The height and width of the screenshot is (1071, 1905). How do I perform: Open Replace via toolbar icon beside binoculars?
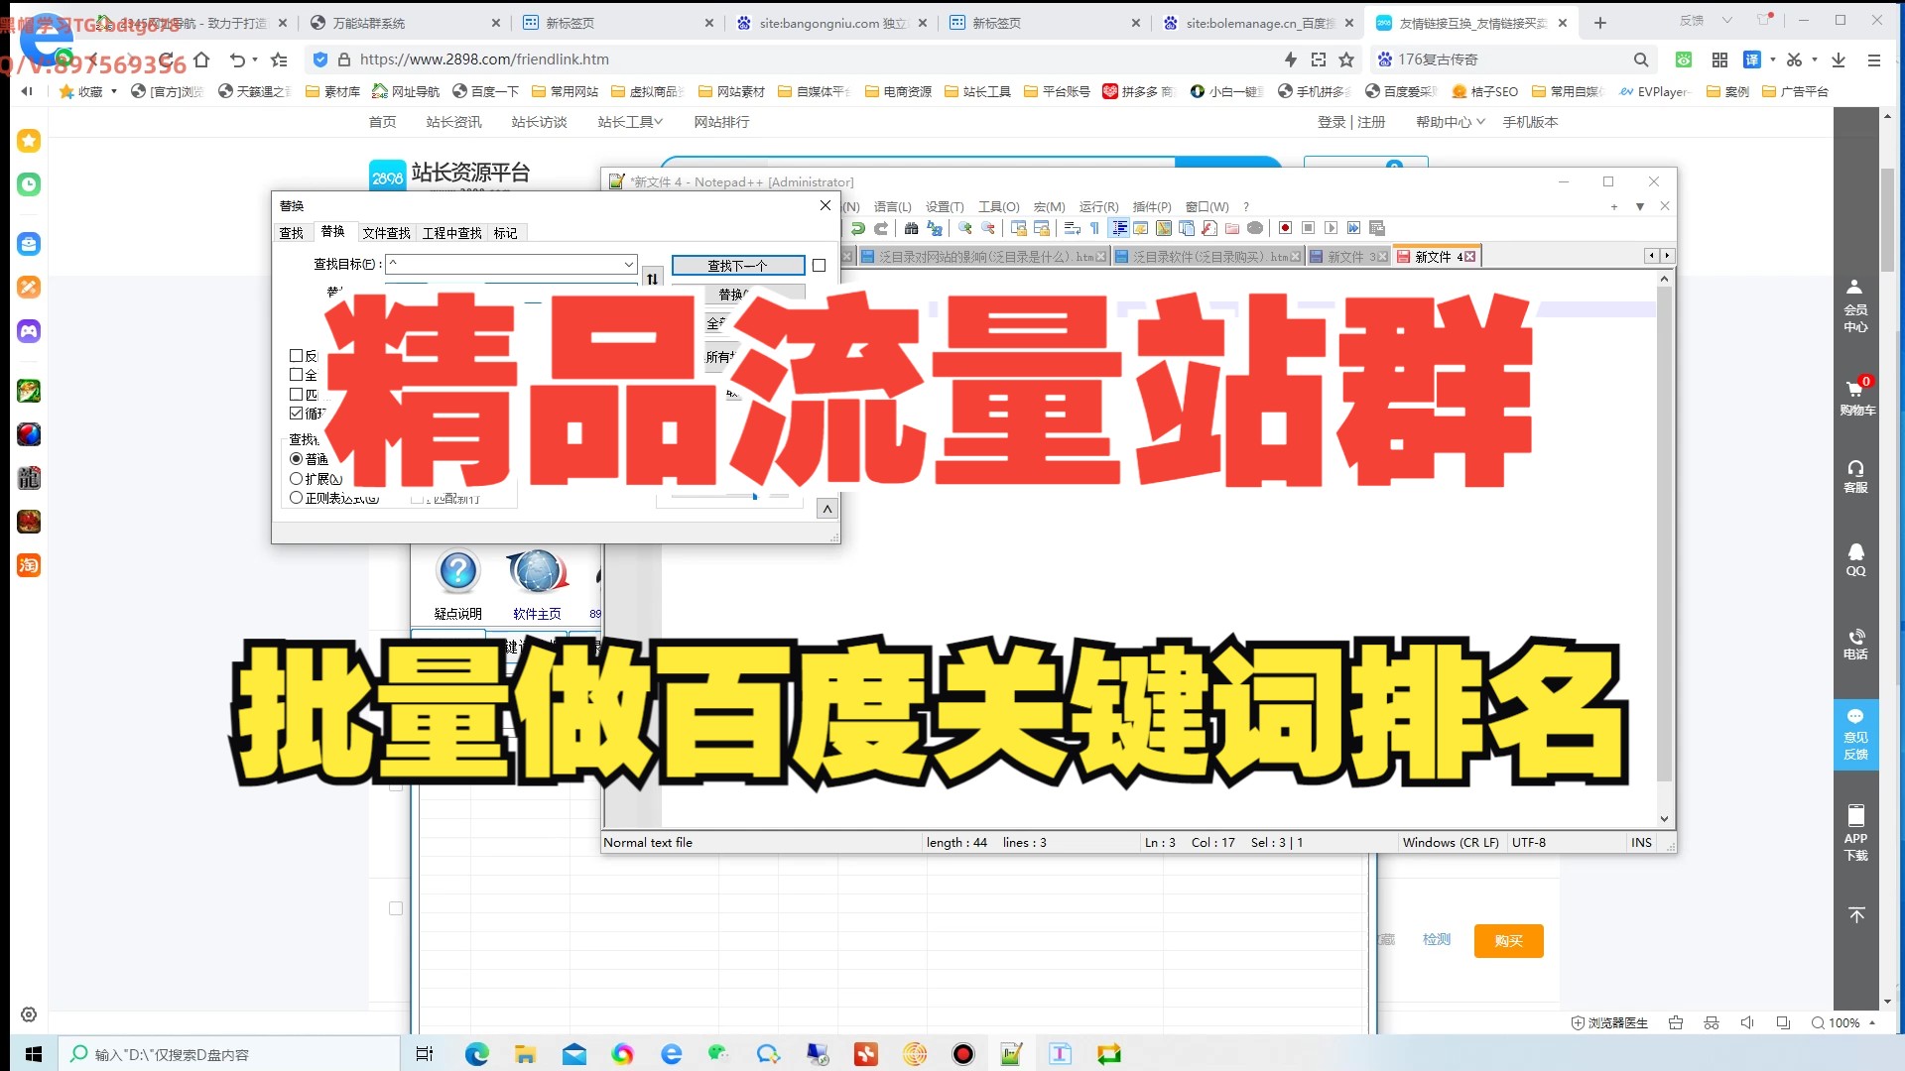[935, 228]
